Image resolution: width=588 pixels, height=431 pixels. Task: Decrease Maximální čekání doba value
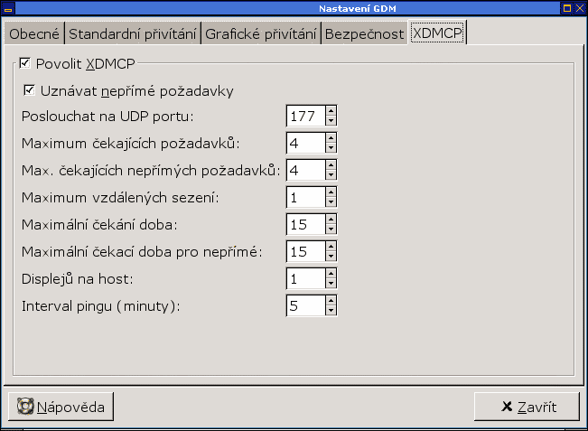pyautogui.click(x=331, y=229)
